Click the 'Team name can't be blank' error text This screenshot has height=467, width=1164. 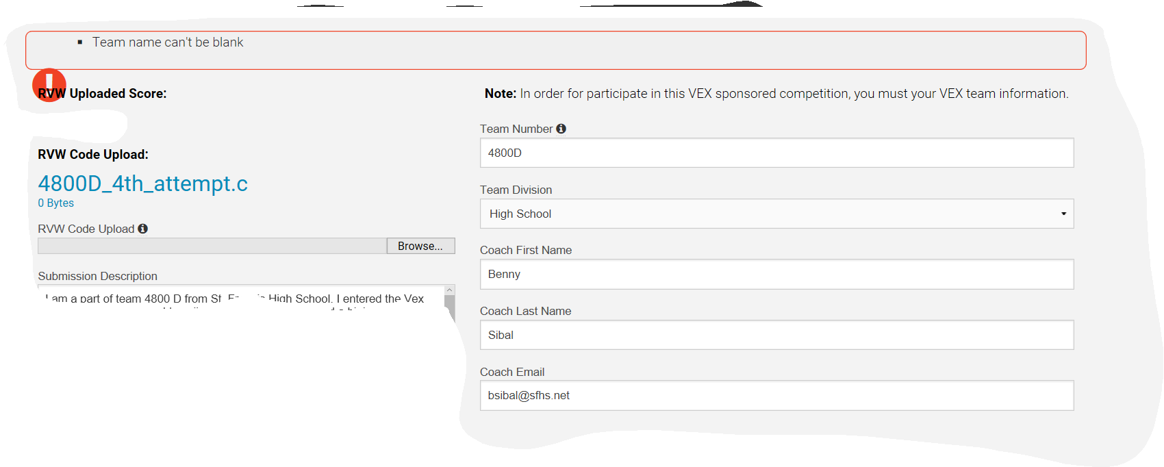(x=168, y=42)
